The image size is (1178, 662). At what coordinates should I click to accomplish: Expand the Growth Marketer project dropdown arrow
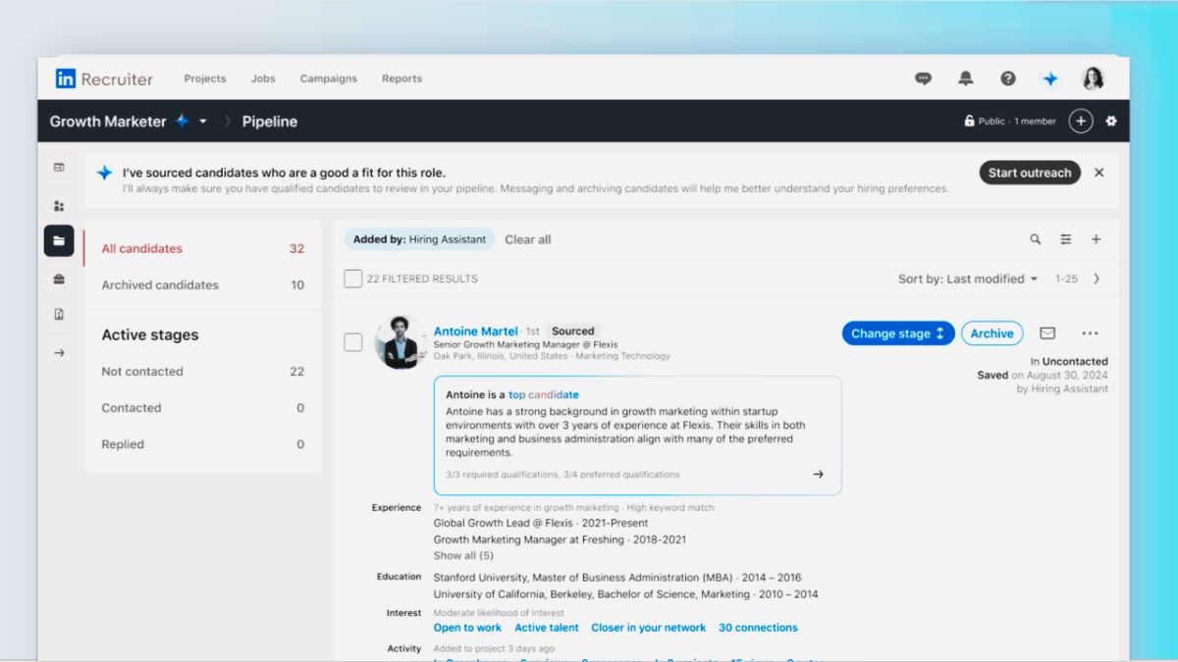click(x=203, y=122)
